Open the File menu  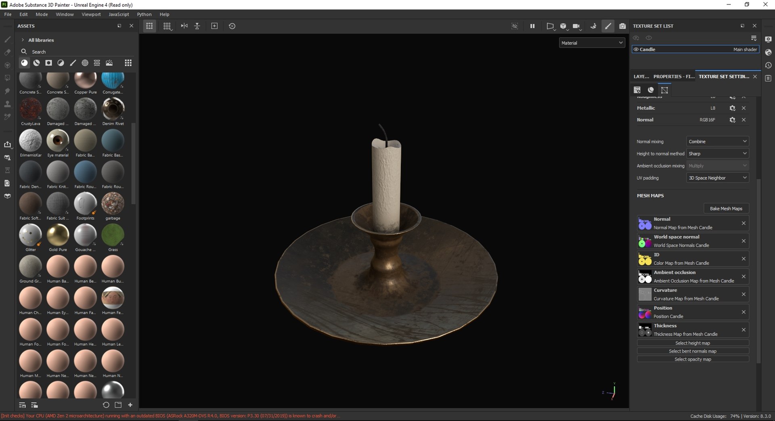(x=8, y=14)
